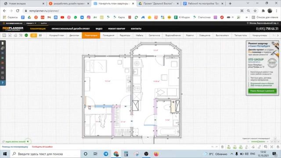The image size is (281, 158).
Task: Click ПЛАНИРОВЩИК in the site menu
Action: [38, 29]
